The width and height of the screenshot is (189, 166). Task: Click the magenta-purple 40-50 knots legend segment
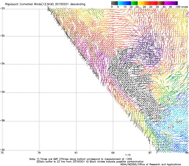(171, 3)
